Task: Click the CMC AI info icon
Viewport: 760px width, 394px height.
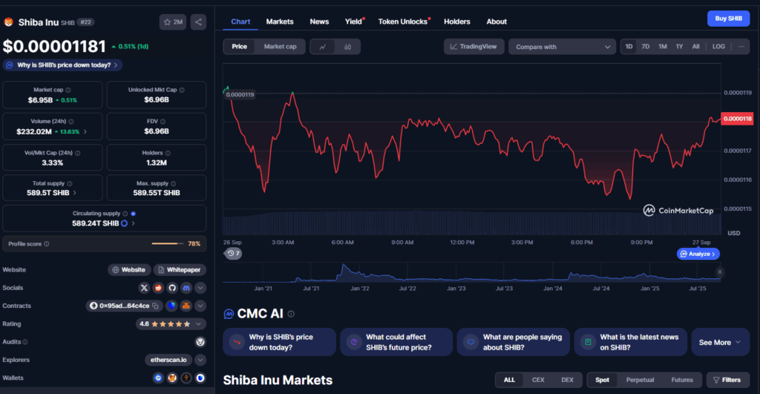Action: tap(291, 314)
